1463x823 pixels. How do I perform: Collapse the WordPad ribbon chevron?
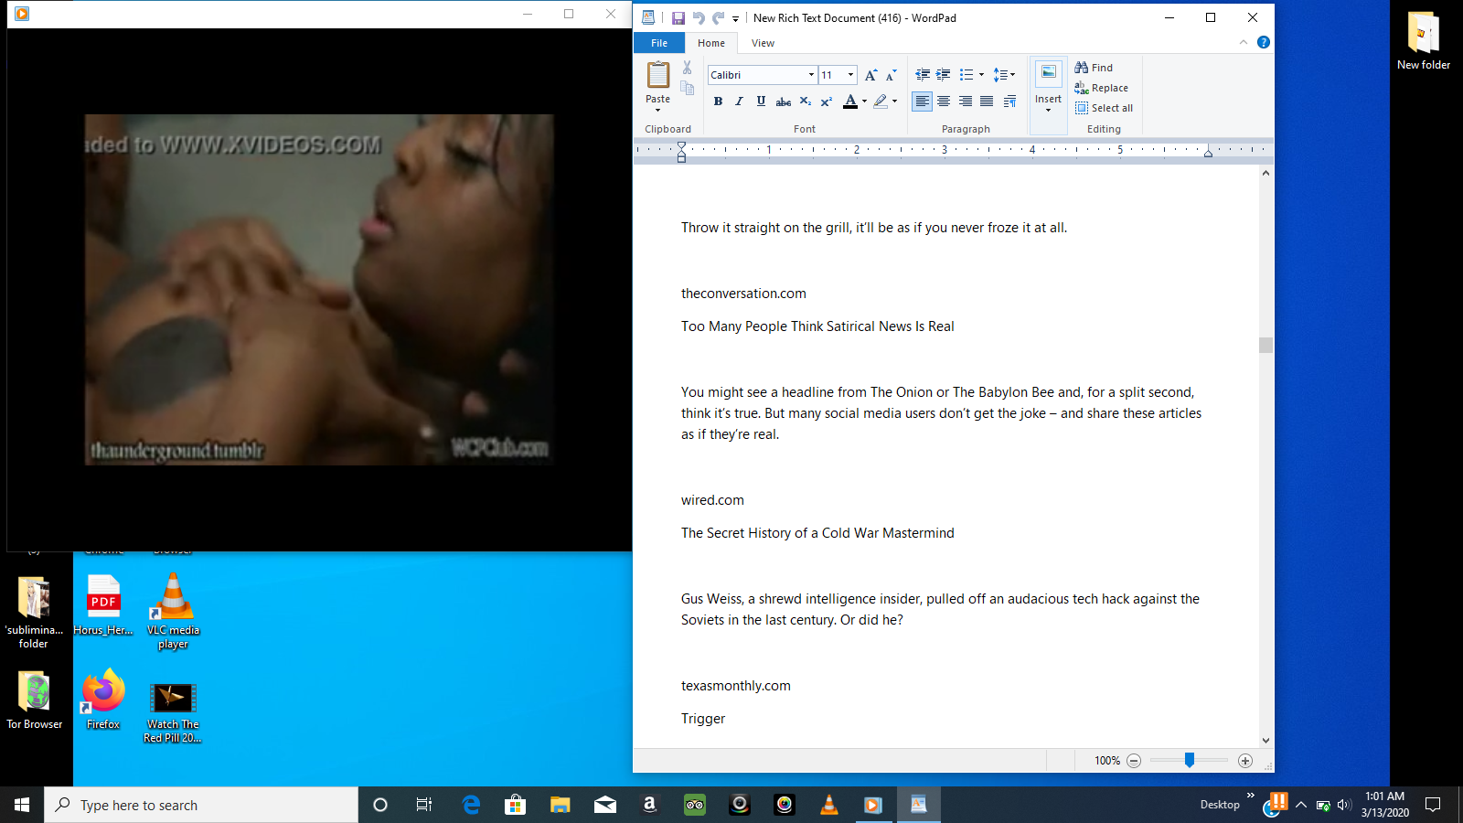(1244, 42)
